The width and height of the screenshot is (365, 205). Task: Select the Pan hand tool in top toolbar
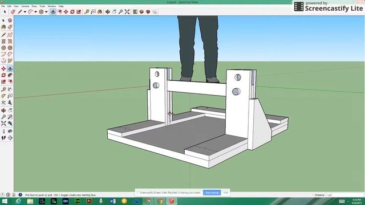(114, 11)
